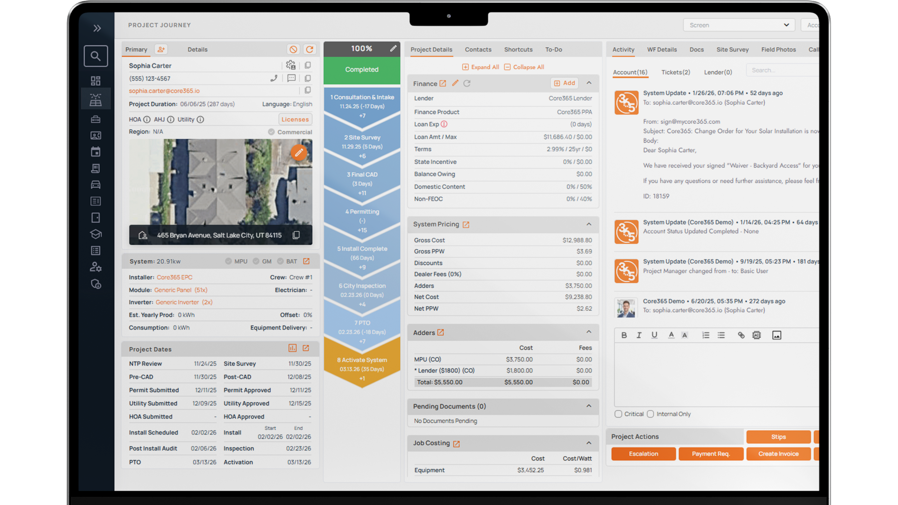Screen dimensions: 898x505
Task: Click the sophia.carter@core365.io email link
Action: [164, 91]
